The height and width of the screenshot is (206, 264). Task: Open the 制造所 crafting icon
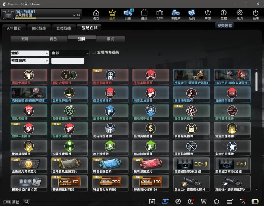[176, 15]
